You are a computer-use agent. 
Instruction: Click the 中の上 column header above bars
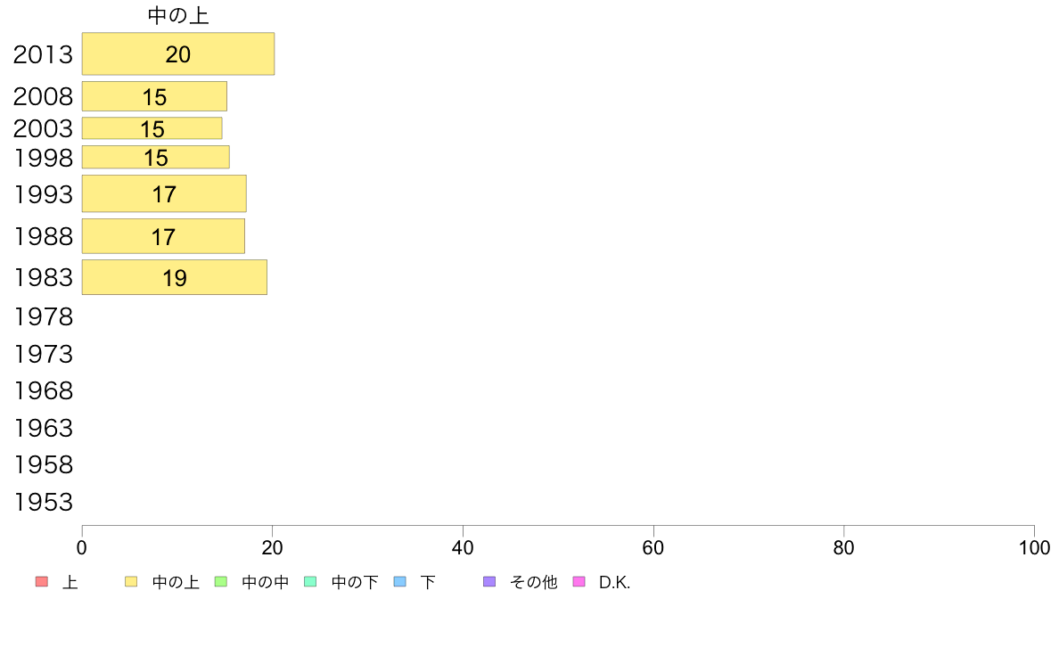click(x=178, y=15)
